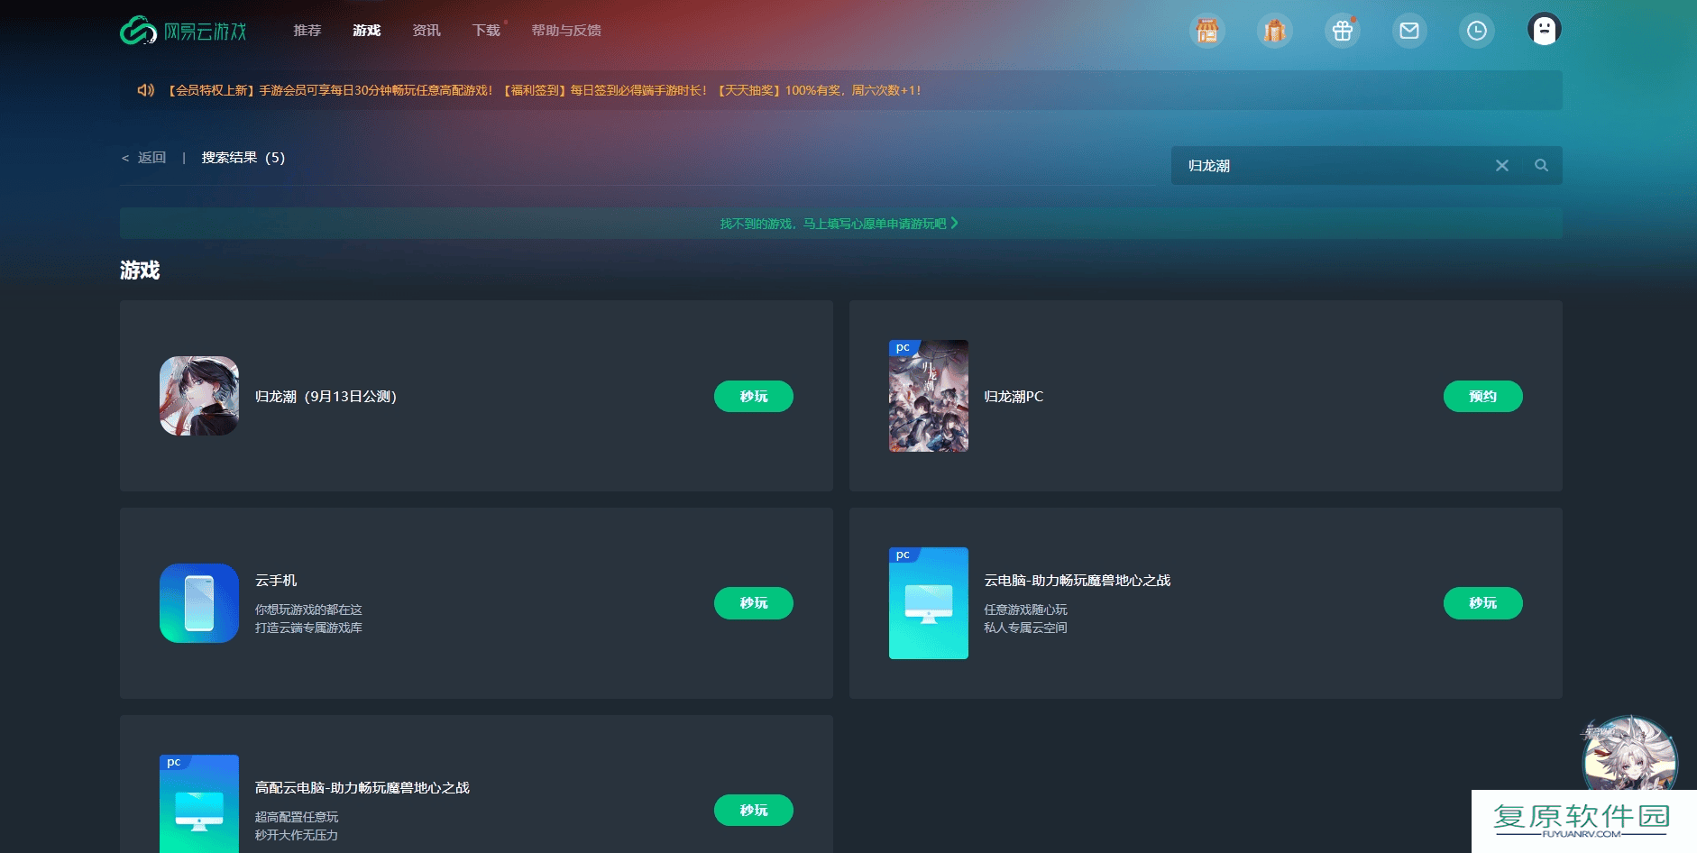Open the 归龙潮 mobile game icon

pyautogui.click(x=199, y=396)
